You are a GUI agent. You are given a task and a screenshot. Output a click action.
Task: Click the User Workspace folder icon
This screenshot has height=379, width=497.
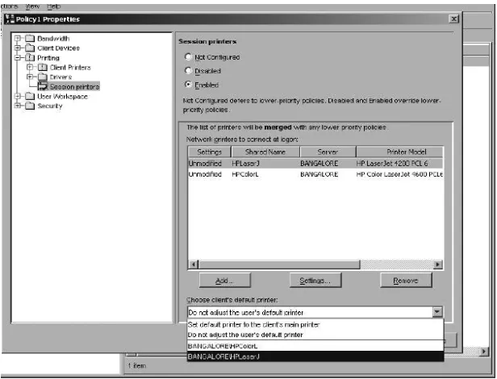pos(30,96)
